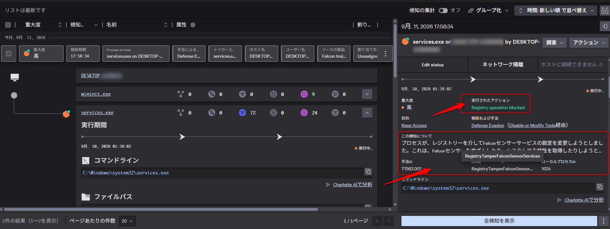Viewport: 610px width, 229px height.
Task: Toggle the 検知の集計 switch
Action: tap(443, 11)
